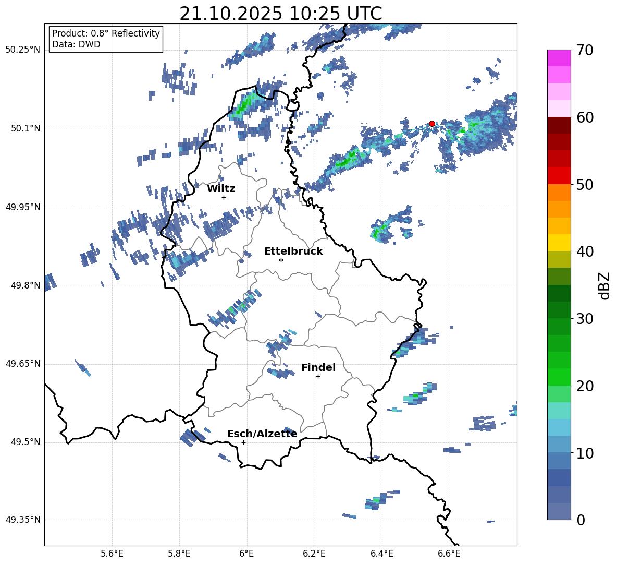Click the Wiltz city label

pyautogui.click(x=221, y=189)
